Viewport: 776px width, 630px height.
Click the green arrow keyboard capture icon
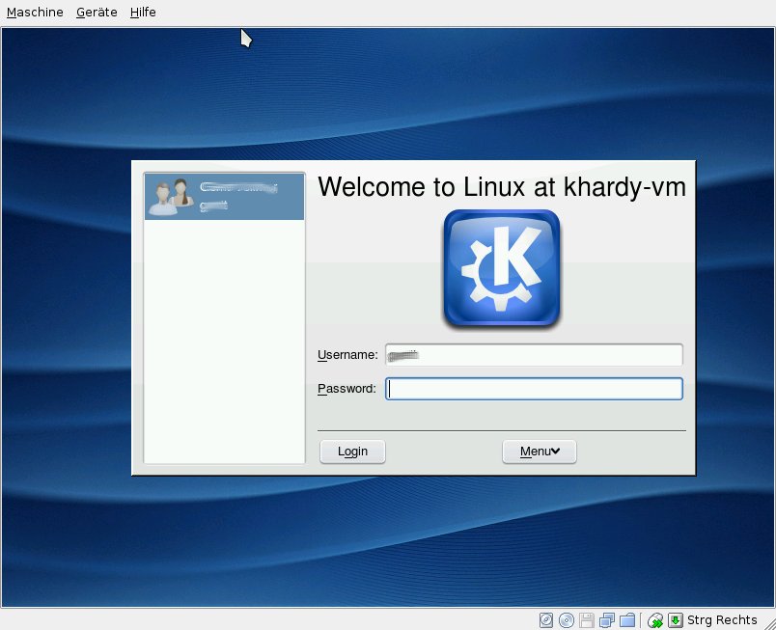676,619
